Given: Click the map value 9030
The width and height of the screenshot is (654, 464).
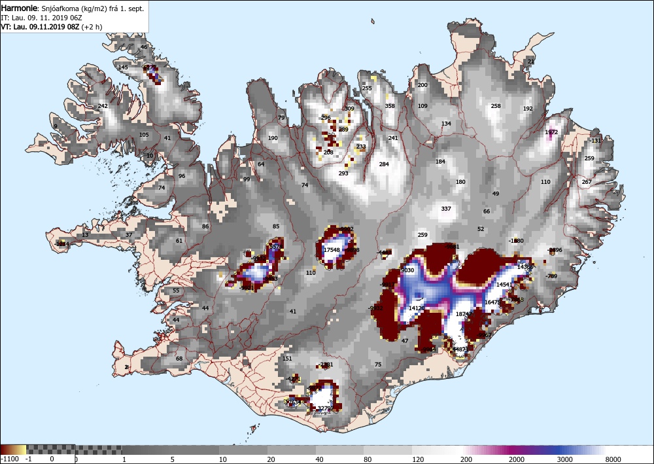Looking at the screenshot, I should click(407, 270).
